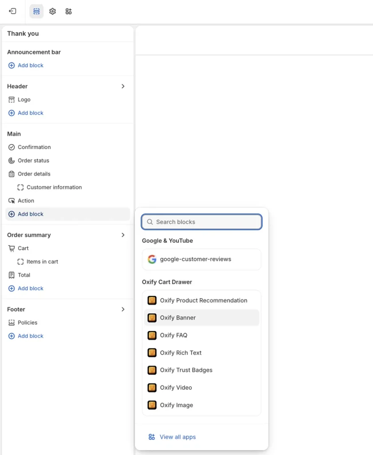Click the Footer section title

point(16,309)
